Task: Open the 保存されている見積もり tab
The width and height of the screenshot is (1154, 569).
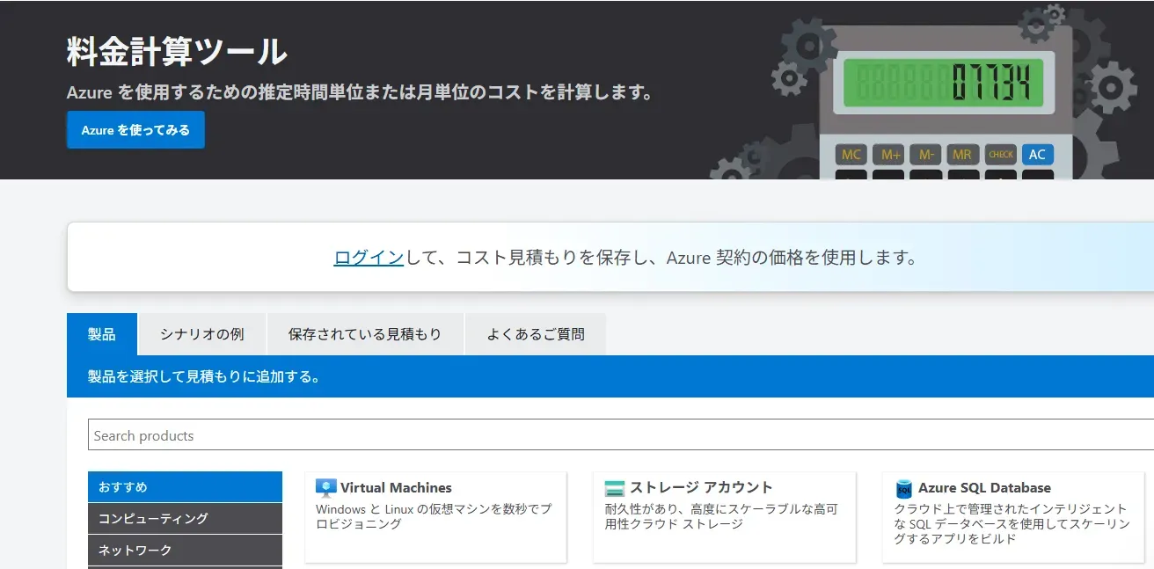Action: pos(366,333)
